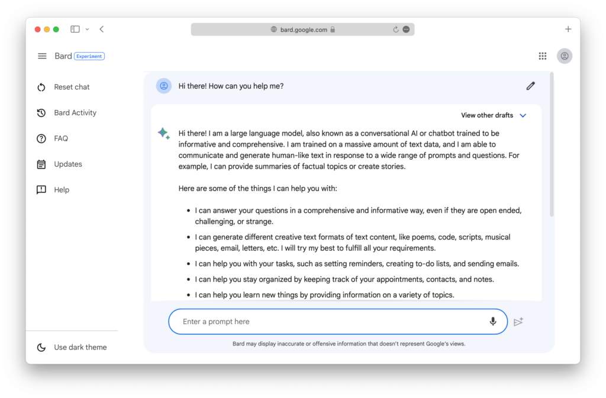The image size is (606, 398).
Task: Open the FAQ page
Action: pos(52,138)
